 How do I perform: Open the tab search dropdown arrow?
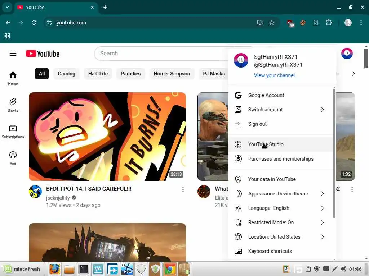coord(7,7)
